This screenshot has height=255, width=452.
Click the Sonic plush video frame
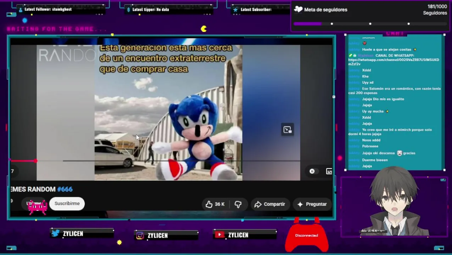pyautogui.click(x=168, y=113)
